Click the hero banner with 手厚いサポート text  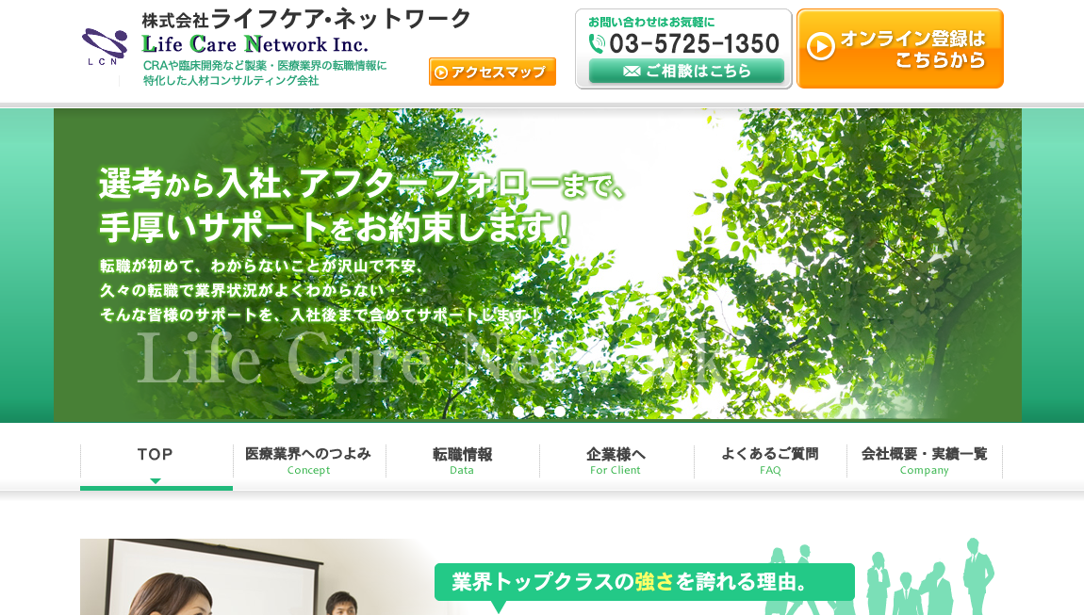click(x=537, y=264)
